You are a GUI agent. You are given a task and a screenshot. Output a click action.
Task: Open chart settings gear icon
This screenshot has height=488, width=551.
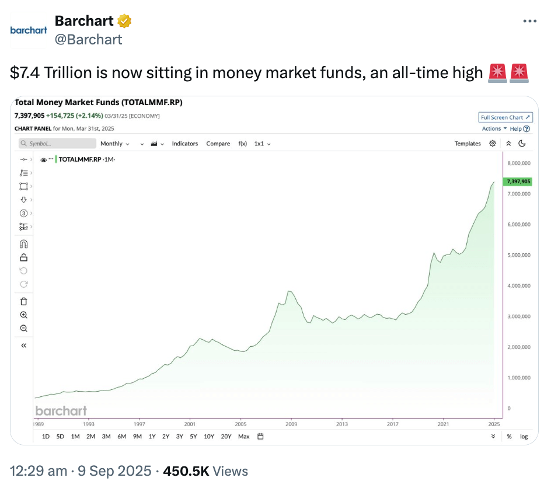pos(493,144)
